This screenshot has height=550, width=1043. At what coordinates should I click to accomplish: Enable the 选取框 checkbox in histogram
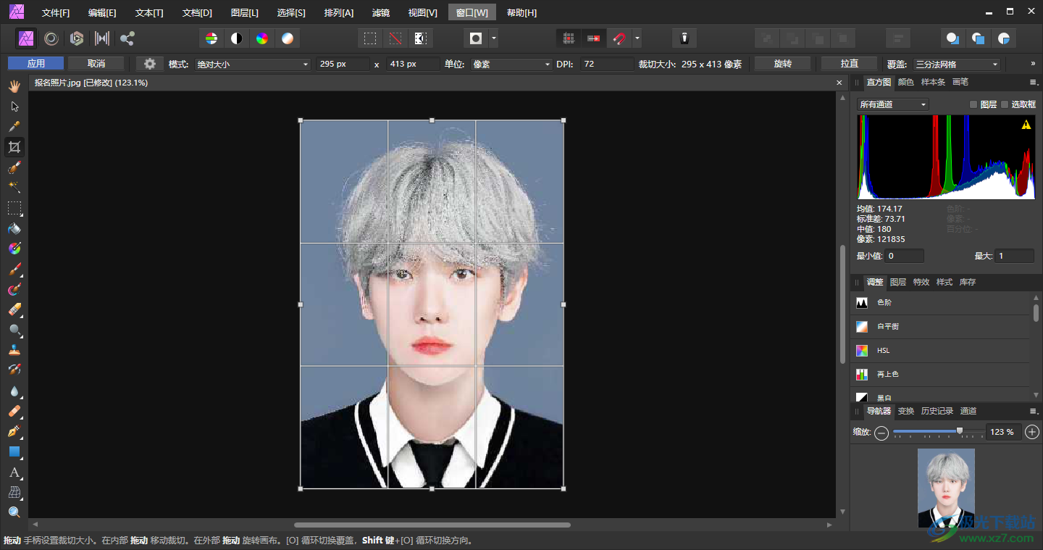[1005, 104]
